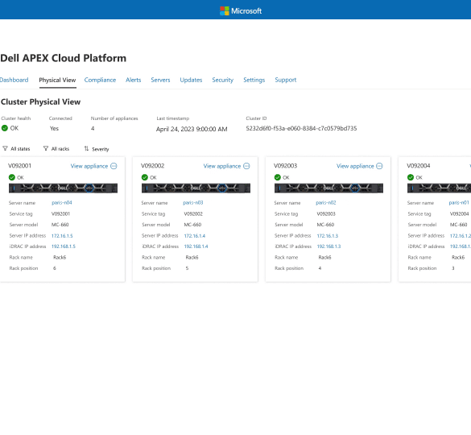This screenshot has width=471, height=435.
Task: Click the server chassis image for V092001
Action: (x=63, y=188)
